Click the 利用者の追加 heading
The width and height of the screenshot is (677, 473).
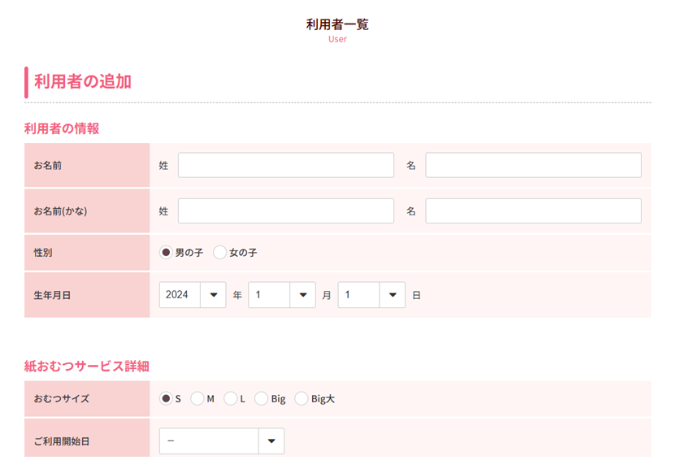pos(82,81)
